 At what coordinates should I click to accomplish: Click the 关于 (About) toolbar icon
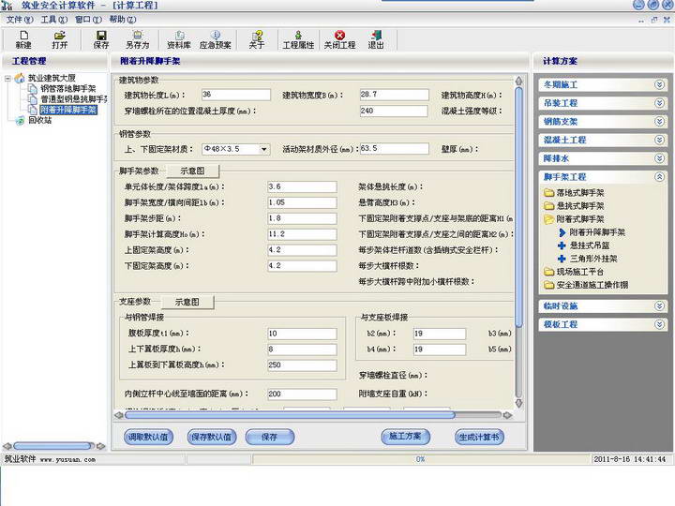[x=257, y=38]
